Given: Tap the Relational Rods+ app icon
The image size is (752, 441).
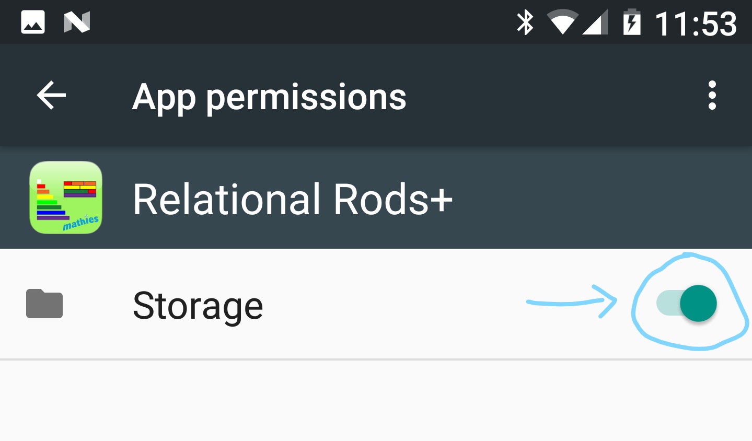Looking at the screenshot, I should coord(66,198).
